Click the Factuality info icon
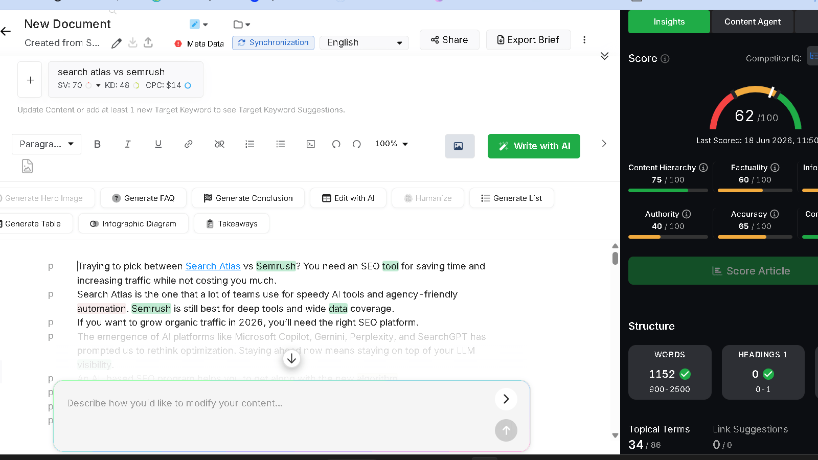 pos(775,168)
